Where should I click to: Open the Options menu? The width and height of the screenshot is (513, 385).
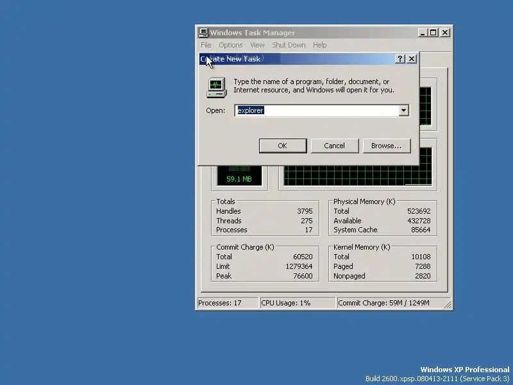tap(231, 45)
